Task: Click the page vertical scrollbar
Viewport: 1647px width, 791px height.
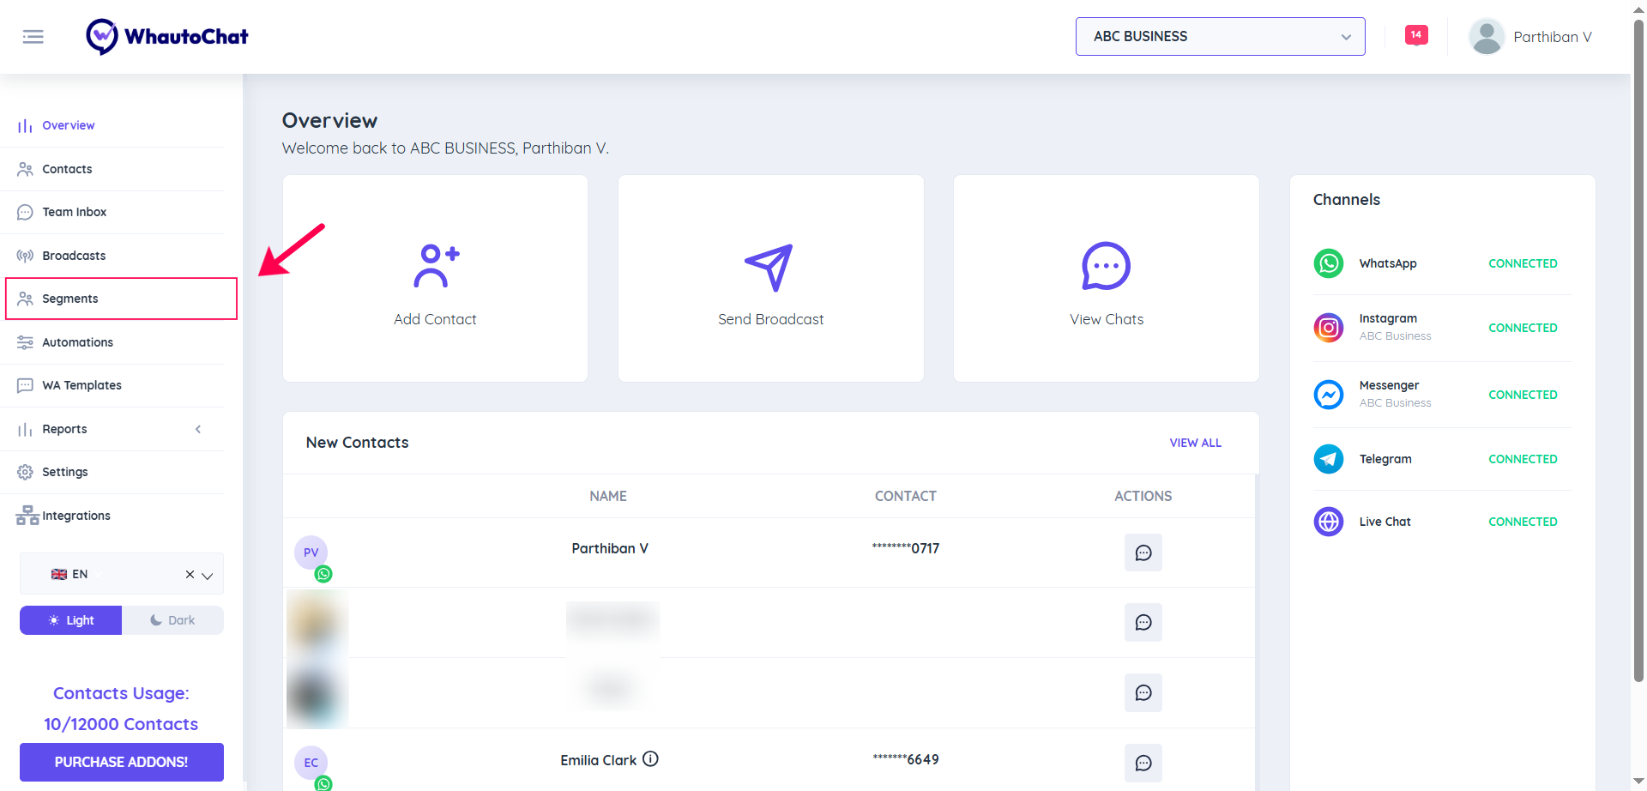Action: (1638, 343)
